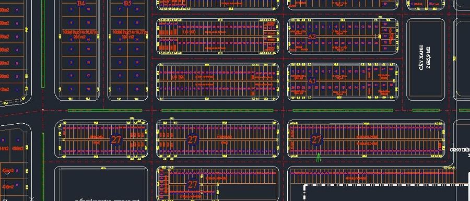Click the A1 block label
Viewport: 470px width, 201px height.
click(x=312, y=80)
